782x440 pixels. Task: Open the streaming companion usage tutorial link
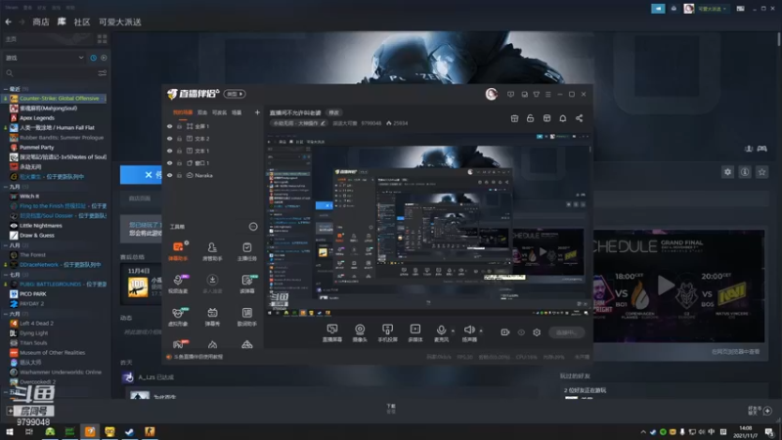(x=198, y=357)
